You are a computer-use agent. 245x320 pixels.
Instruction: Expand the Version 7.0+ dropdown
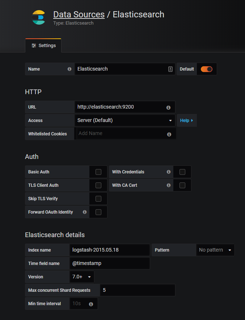coord(81,277)
